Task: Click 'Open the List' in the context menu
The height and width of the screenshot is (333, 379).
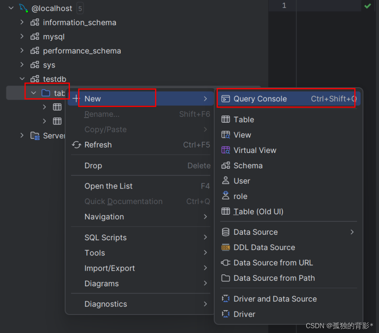Action: point(108,186)
